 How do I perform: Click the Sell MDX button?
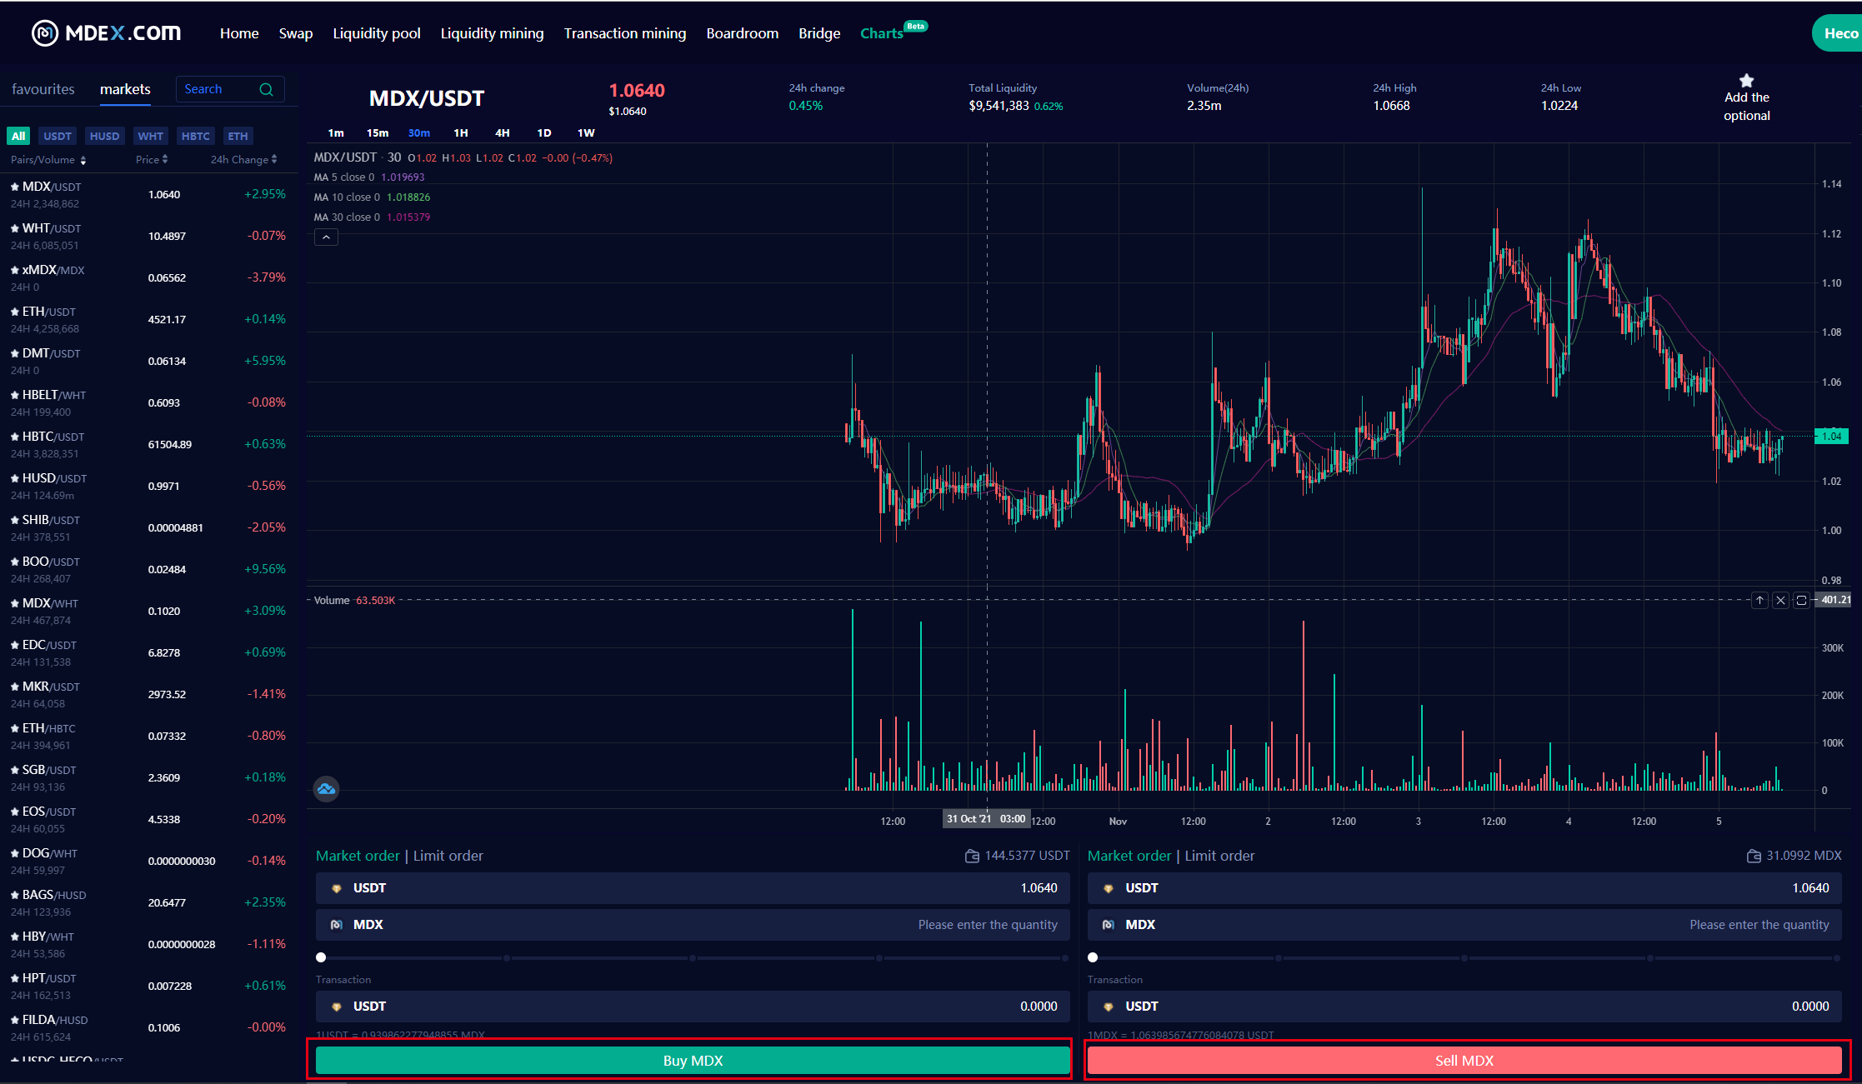tap(1464, 1060)
